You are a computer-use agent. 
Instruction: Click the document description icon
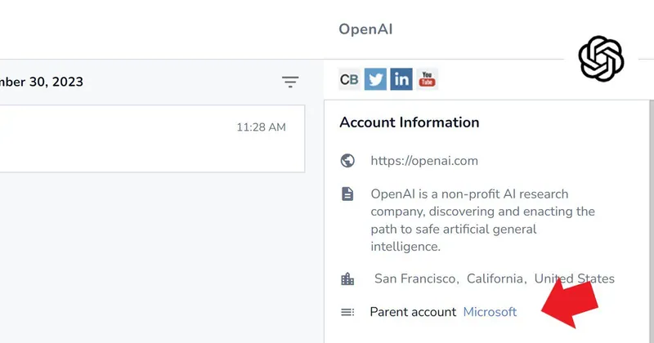pos(347,194)
